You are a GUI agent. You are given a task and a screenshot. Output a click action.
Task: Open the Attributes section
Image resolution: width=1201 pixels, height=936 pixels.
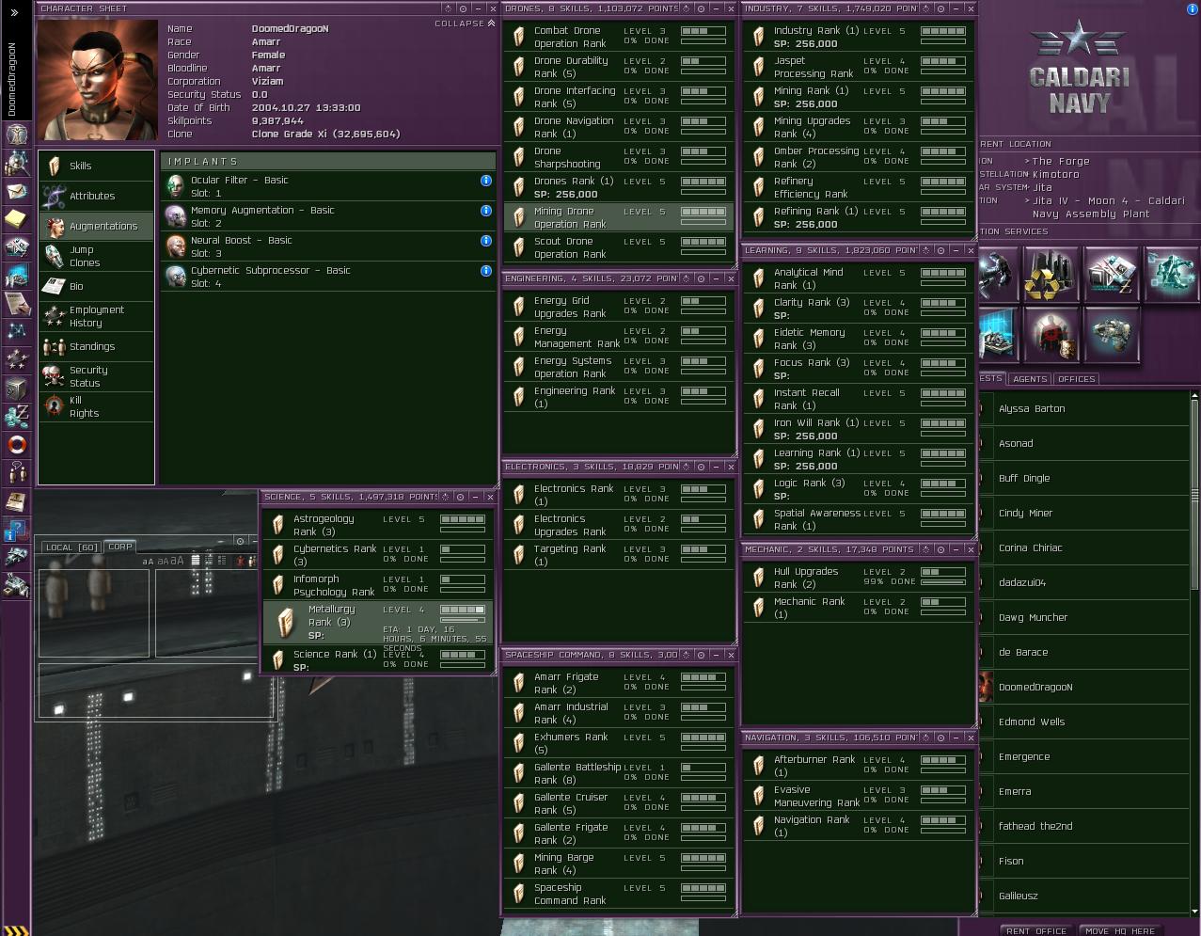(96, 196)
